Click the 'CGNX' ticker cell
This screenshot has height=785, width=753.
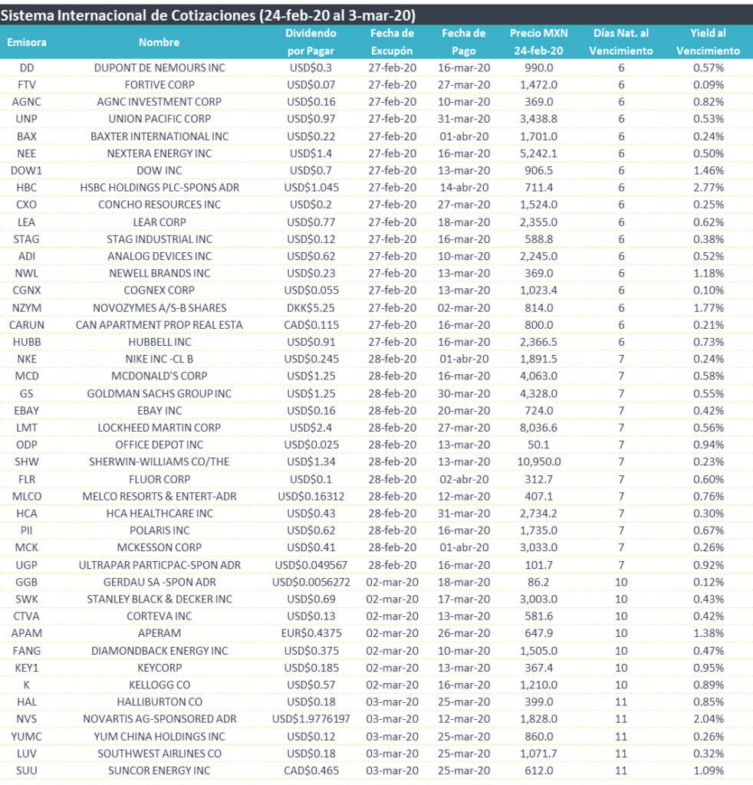[27, 290]
